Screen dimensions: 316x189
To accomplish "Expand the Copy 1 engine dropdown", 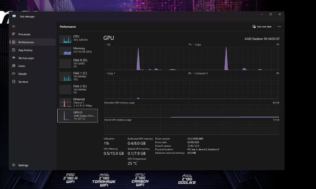I will point(105,73).
